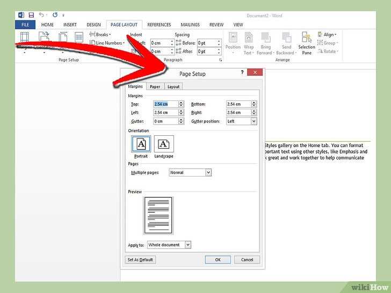Open the REFERENCES ribbon tab
Viewport: 391px width, 293px height.
click(x=159, y=25)
